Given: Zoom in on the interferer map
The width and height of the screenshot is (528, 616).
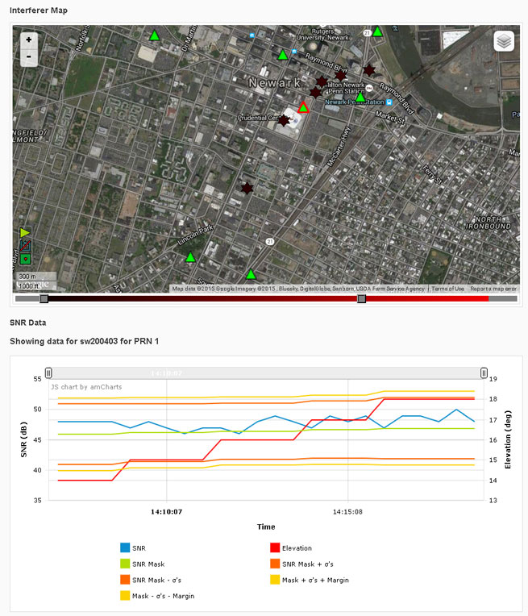Looking at the screenshot, I should tap(29, 40).
